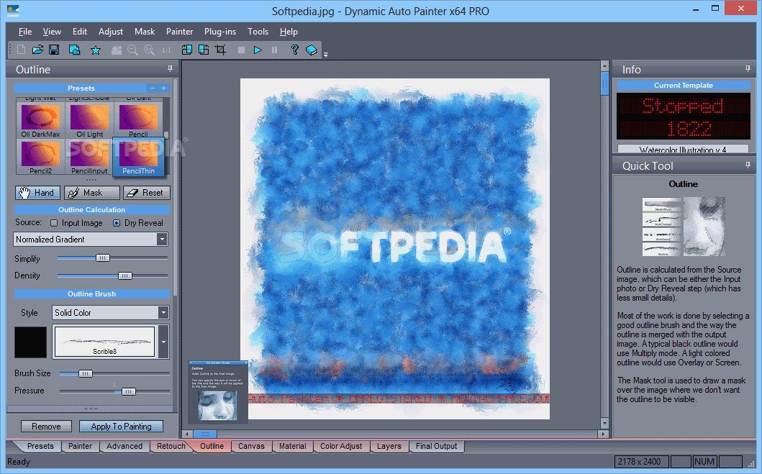762x474 pixels.
Task: Pin the Quick Tool panel
Action: pos(748,165)
